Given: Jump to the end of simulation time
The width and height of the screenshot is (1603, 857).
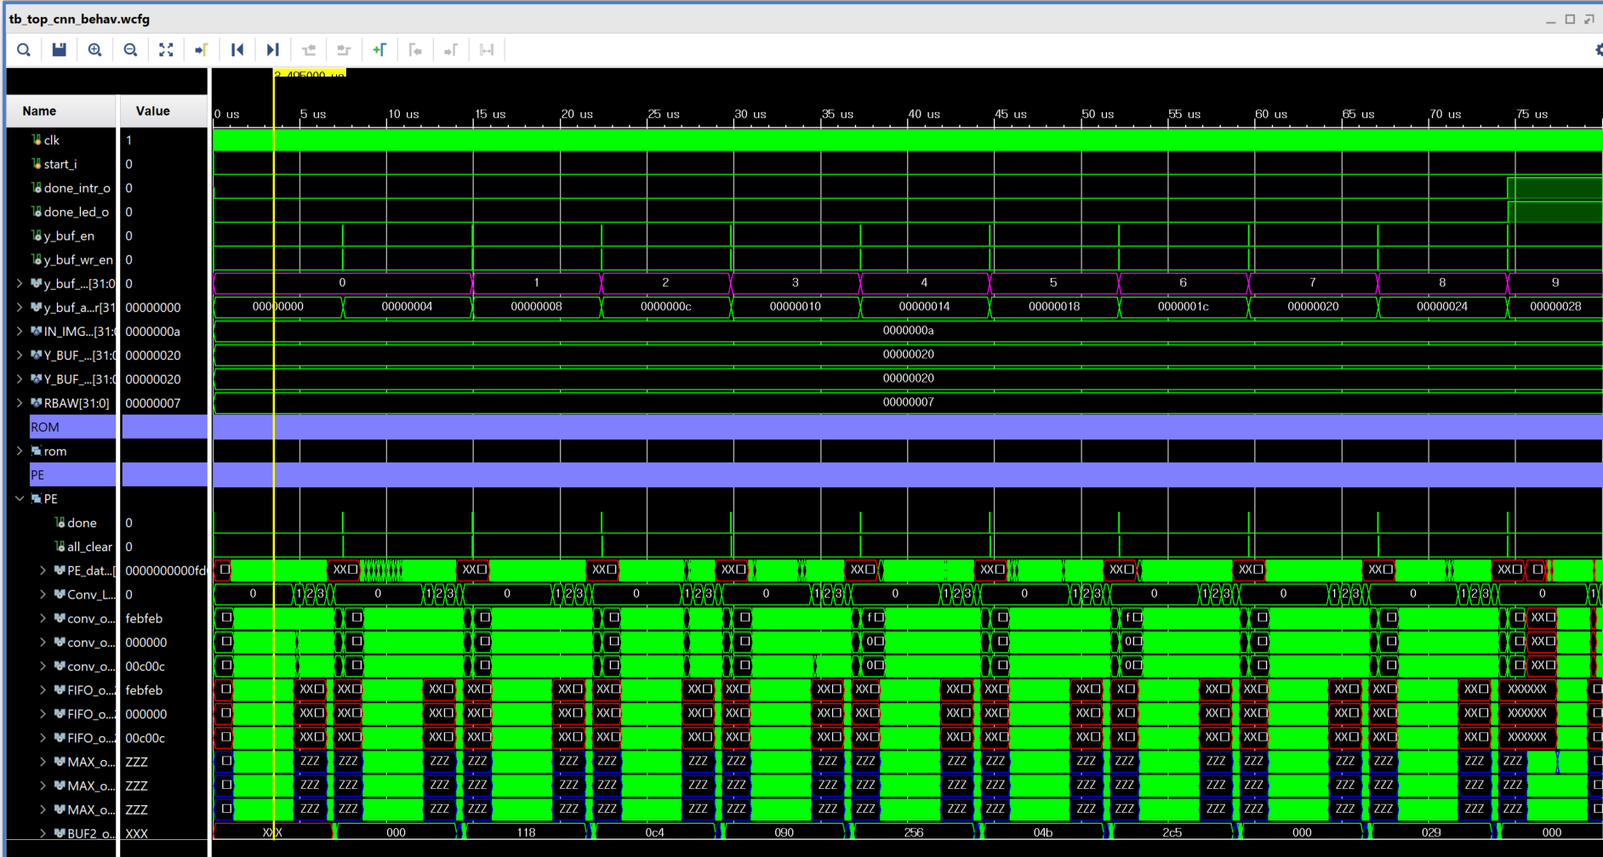Looking at the screenshot, I should tap(272, 50).
